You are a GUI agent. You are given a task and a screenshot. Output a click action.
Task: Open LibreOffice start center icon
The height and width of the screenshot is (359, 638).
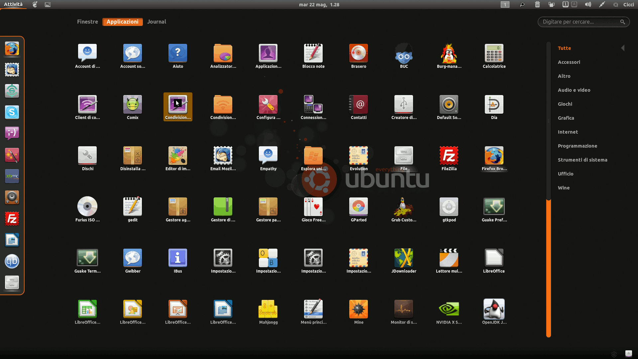tap(494, 261)
